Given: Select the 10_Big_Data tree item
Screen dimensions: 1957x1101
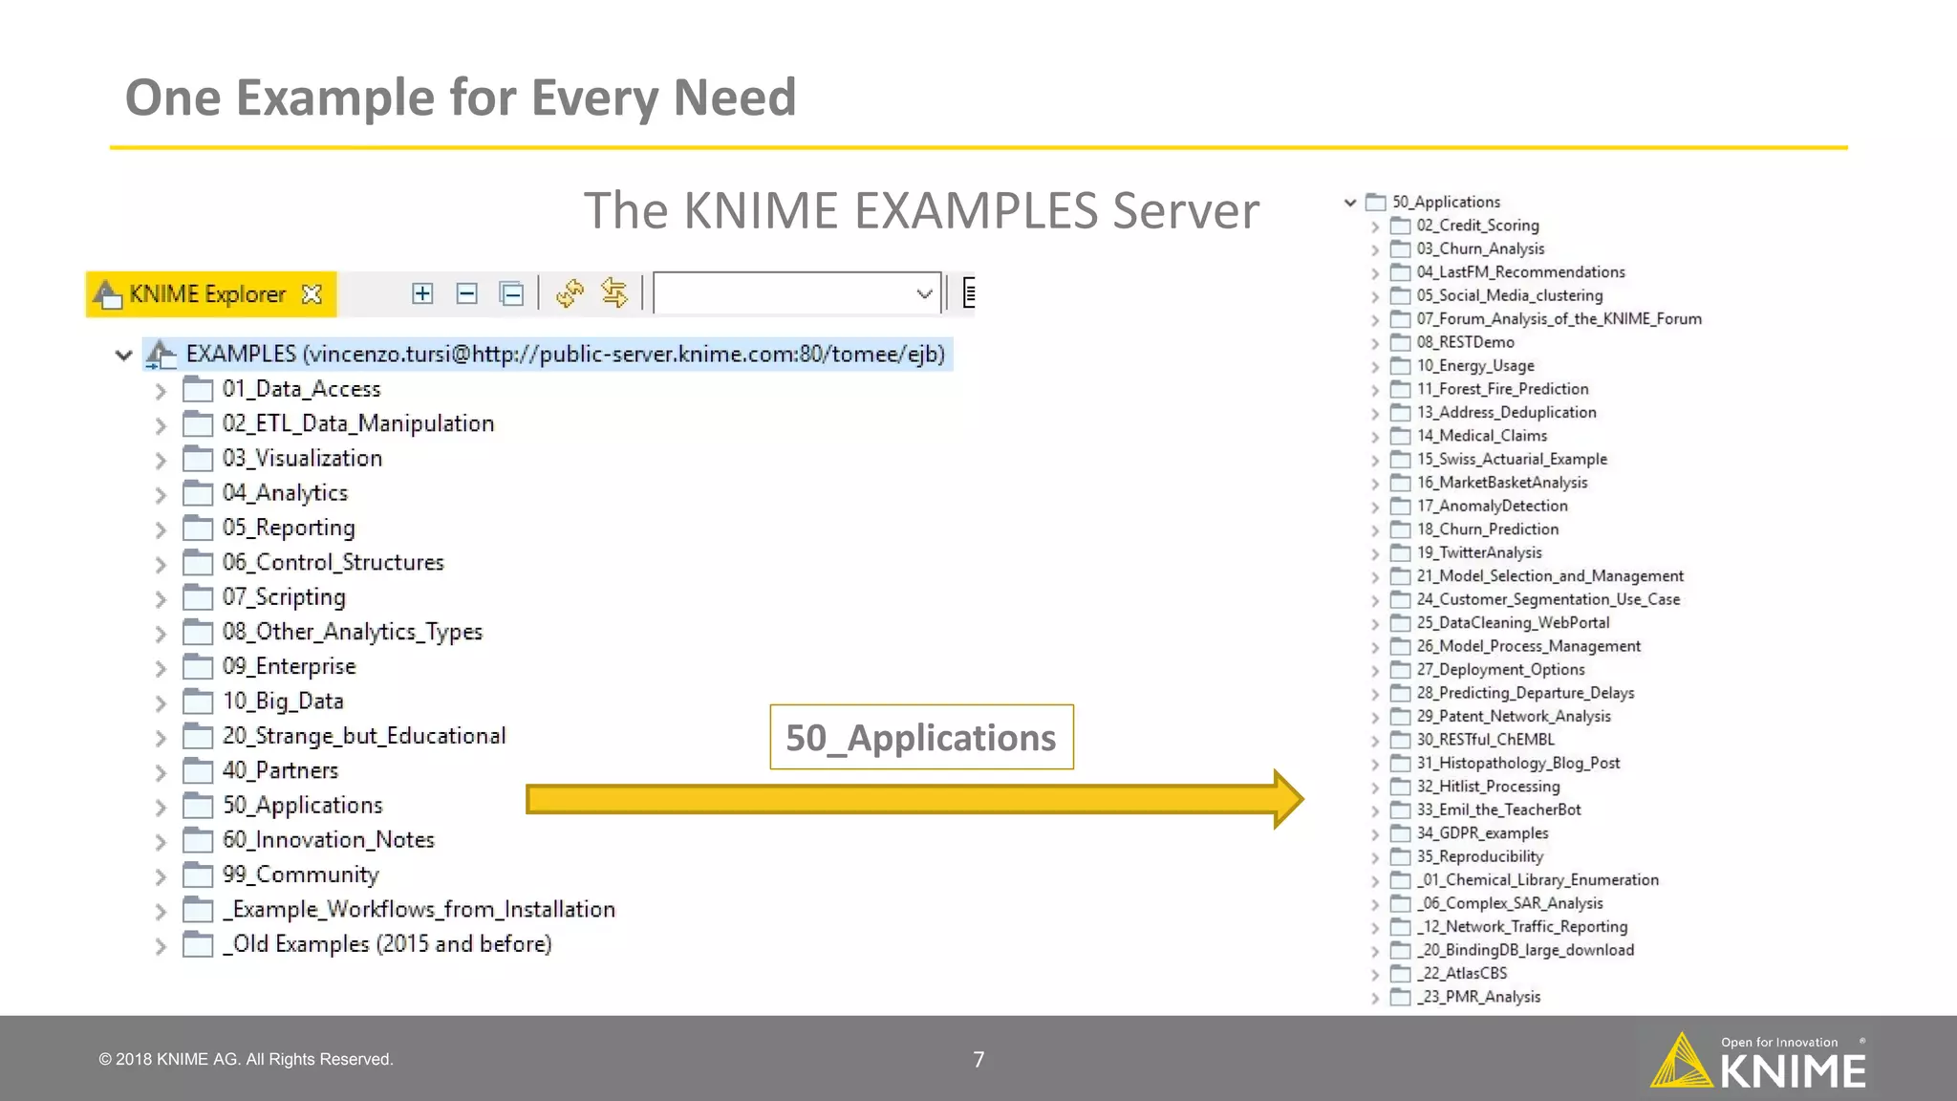Looking at the screenshot, I should 283,702.
